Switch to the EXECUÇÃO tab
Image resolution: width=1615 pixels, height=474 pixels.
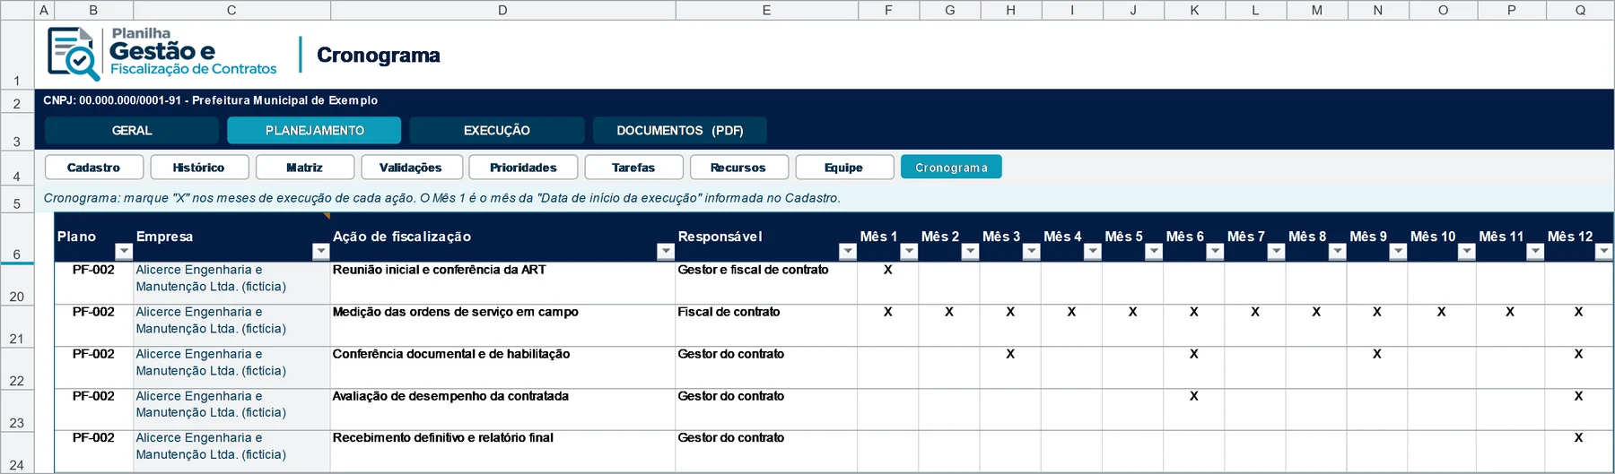(497, 130)
